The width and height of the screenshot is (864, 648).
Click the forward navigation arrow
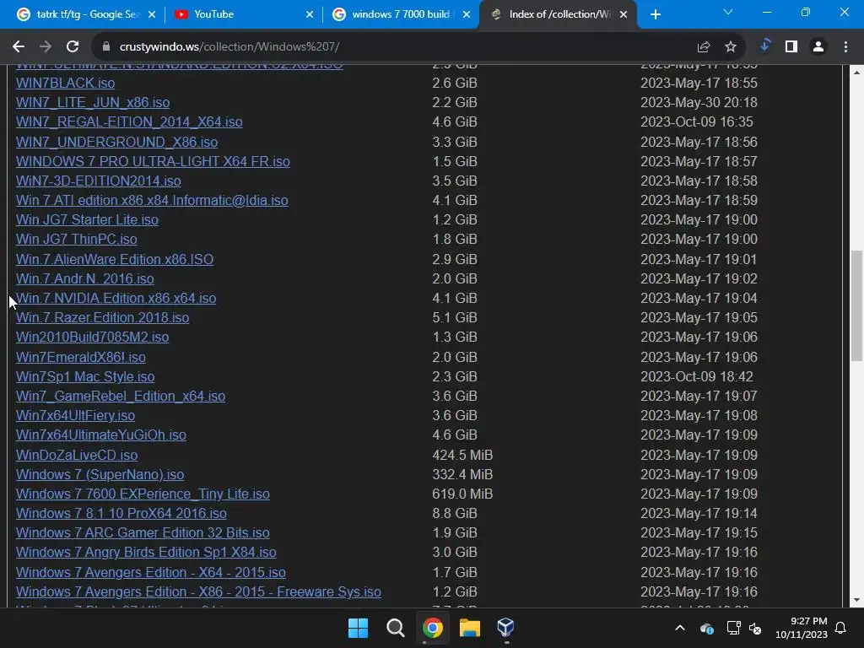tap(46, 47)
